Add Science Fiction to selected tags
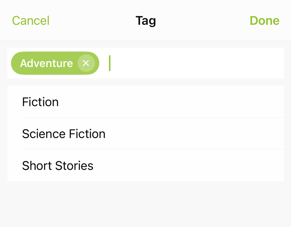 point(145,134)
